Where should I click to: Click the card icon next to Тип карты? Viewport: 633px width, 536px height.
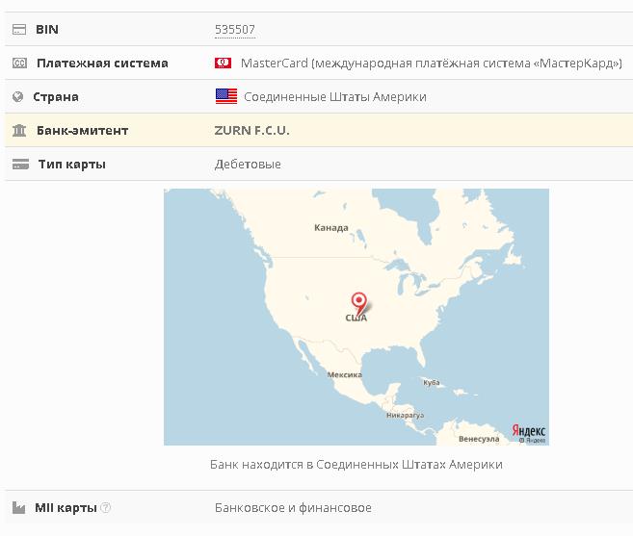[x=19, y=165]
